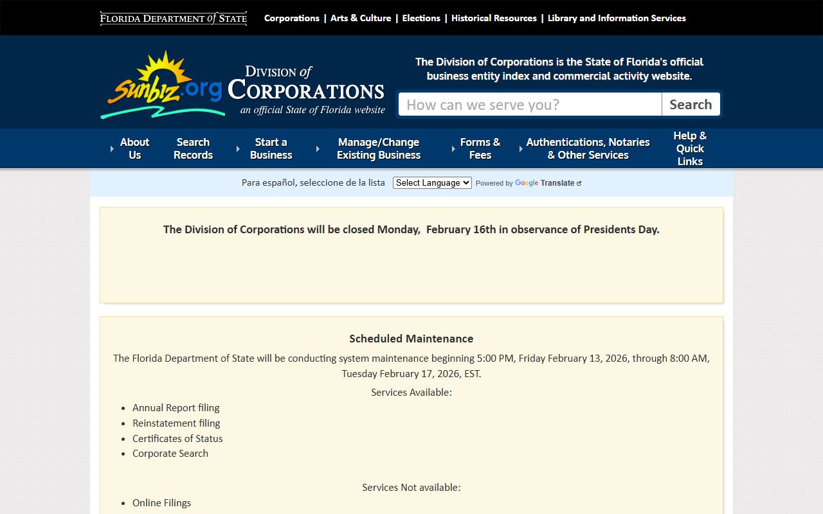Click 'Services Available:' text
This screenshot has width=823, height=514.
coord(411,393)
